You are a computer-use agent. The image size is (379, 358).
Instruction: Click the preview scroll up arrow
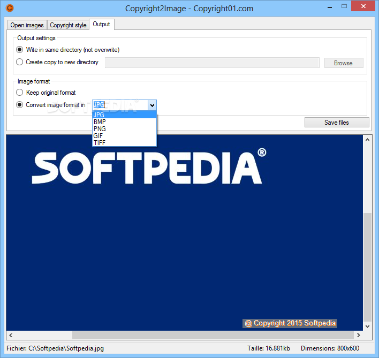pos(367,140)
